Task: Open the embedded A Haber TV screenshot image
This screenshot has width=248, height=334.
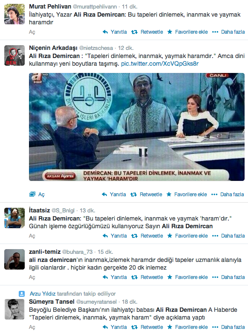Action: click(137, 127)
